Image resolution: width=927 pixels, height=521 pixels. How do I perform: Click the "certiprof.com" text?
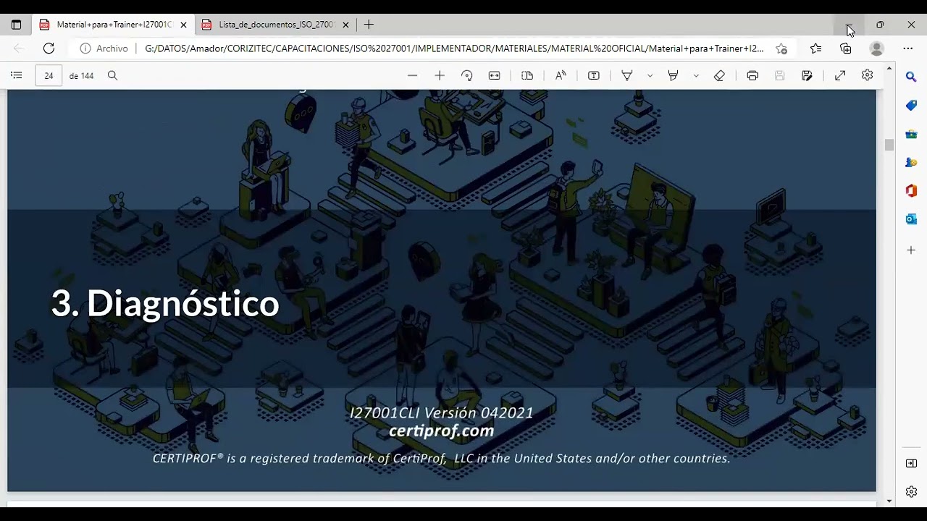pyautogui.click(x=441, y=431)
